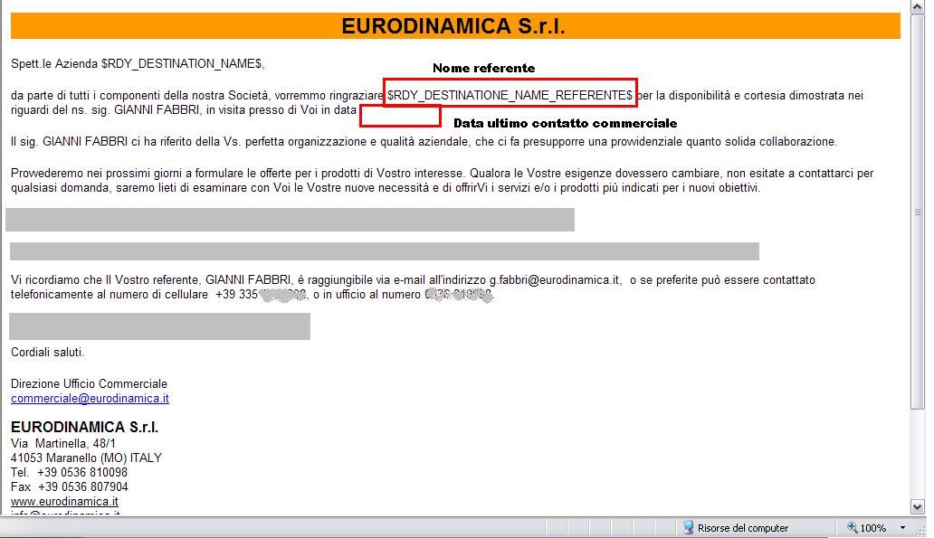Click the EURODINAMICA S.r.l. orange header title
The width and height of the screenshot is (934, 538).
coord(453,26)
